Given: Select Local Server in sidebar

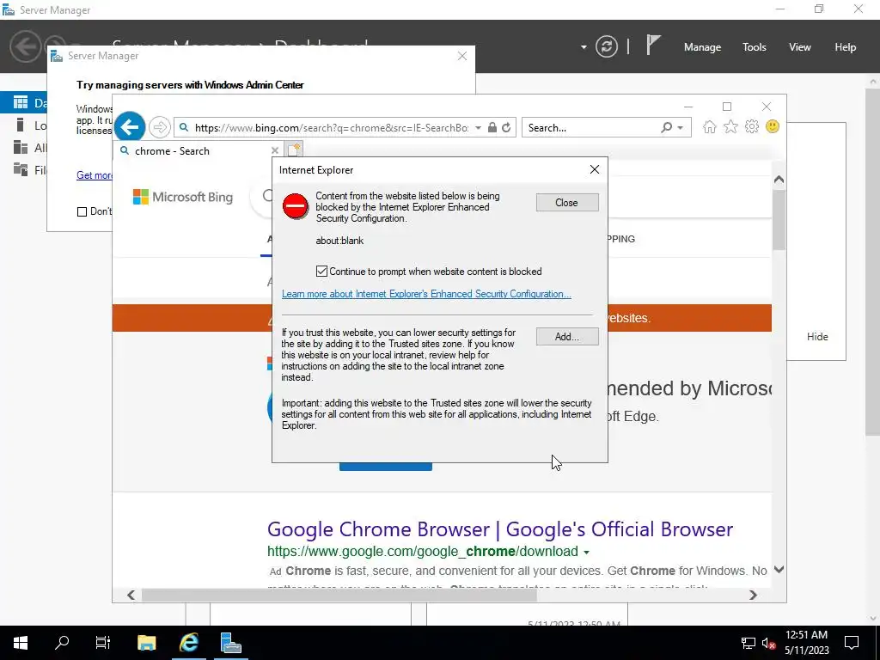Looking at the screenshot, I should [30, 125].
